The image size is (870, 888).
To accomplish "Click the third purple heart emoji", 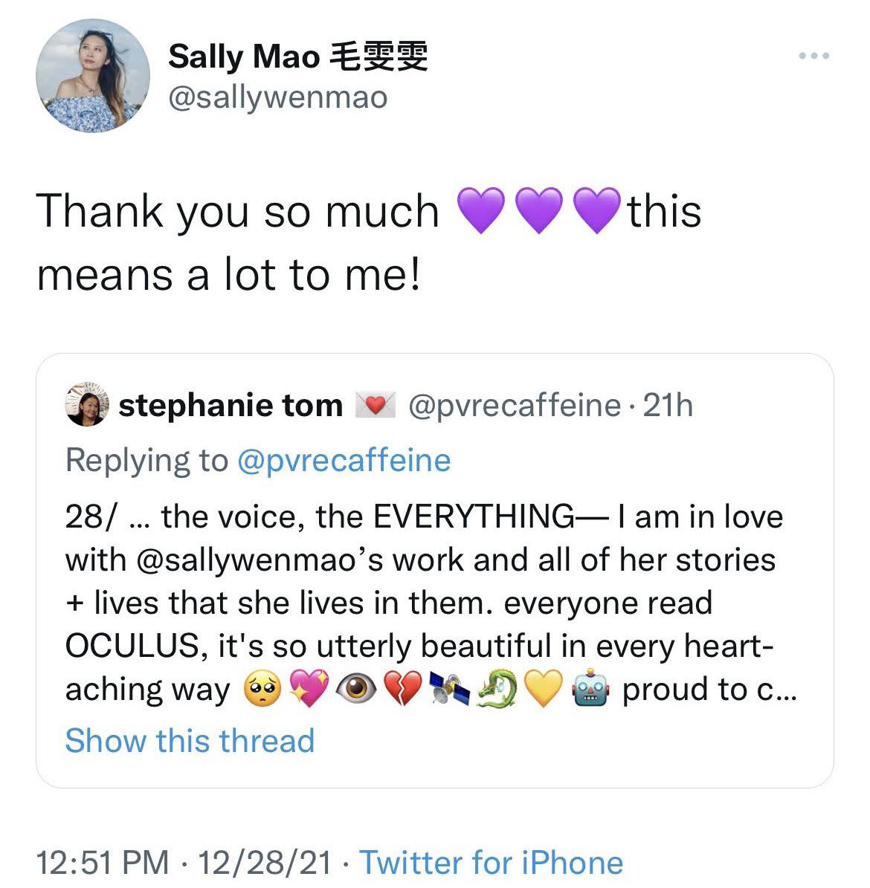I will point(598,211).
